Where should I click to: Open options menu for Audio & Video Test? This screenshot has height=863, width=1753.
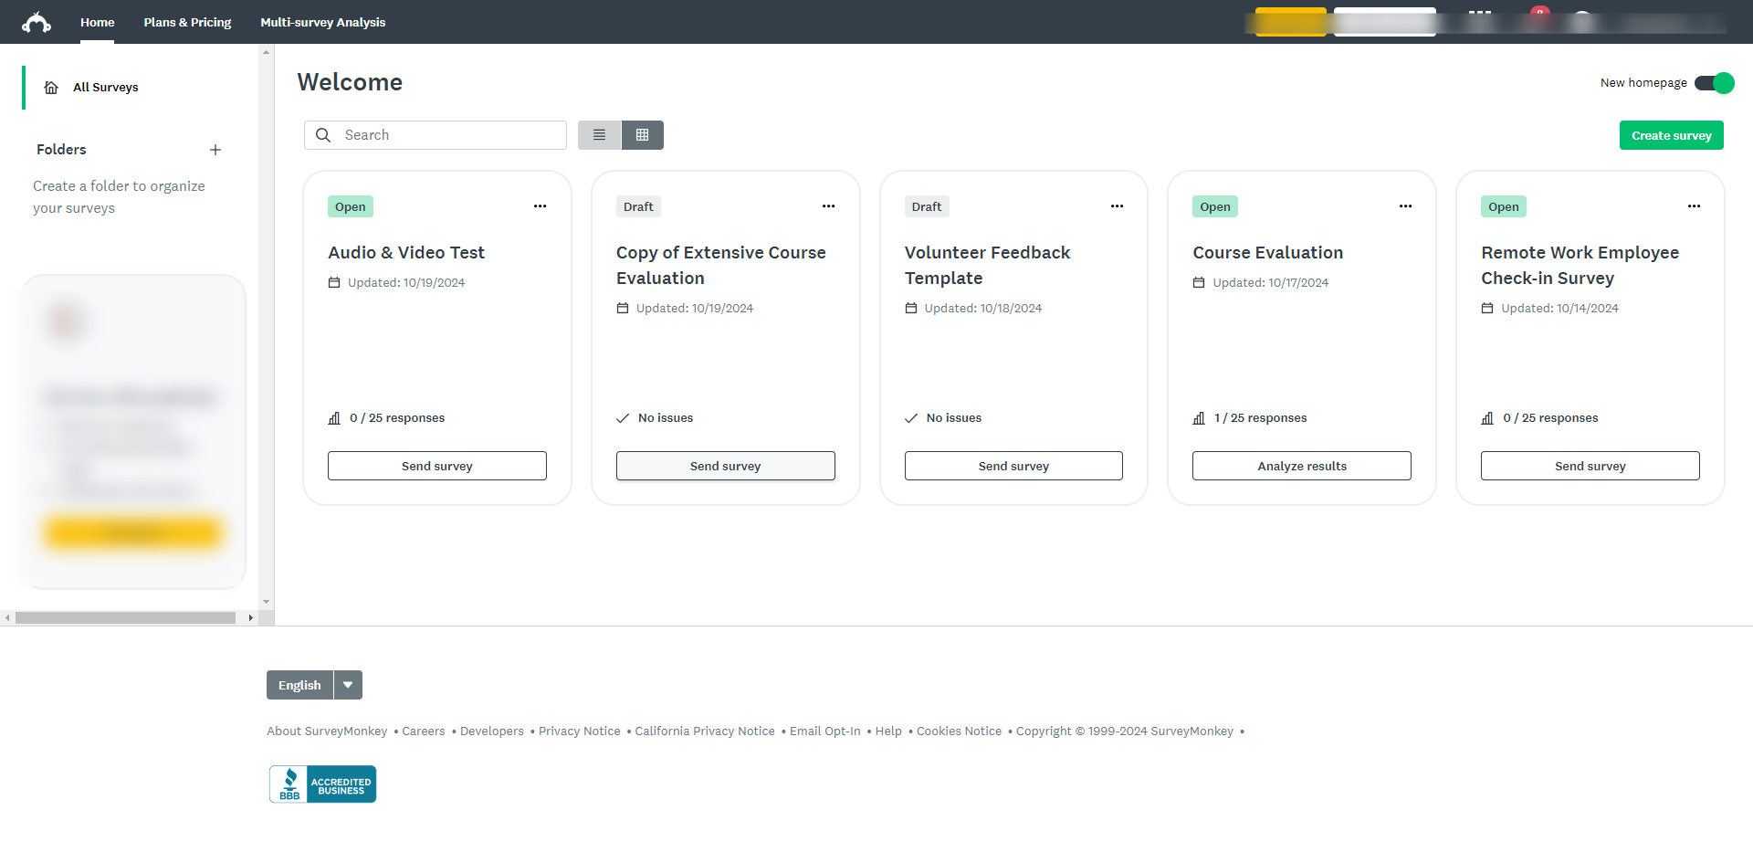point(541,206)
